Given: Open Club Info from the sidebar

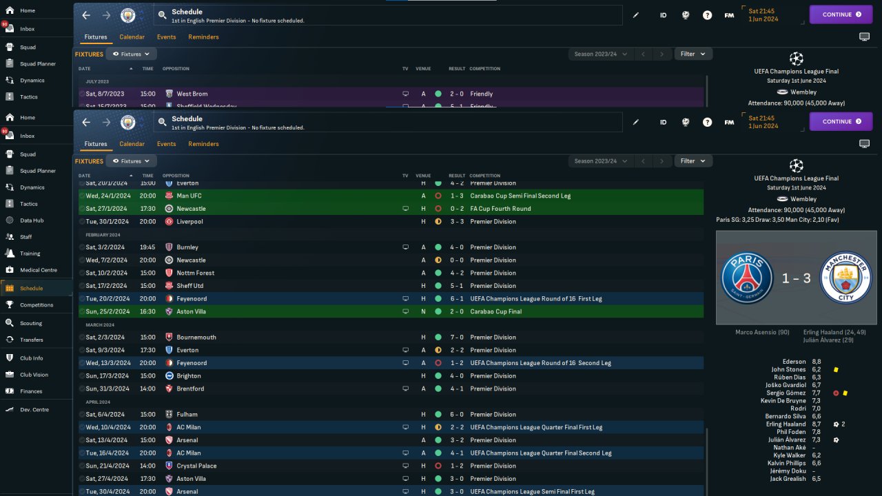Looking at the screenshot, I should pos(36,358).
